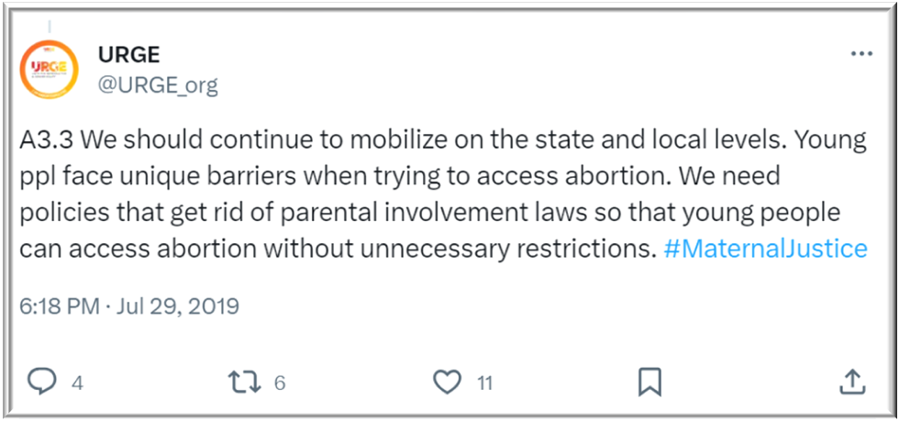This screenshot has height=421, width=899.
Task: Open the reply comment icon
Action: 42,382
